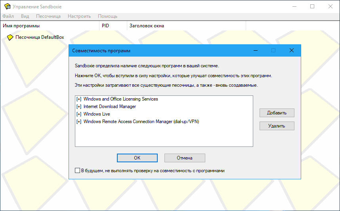Confirm with the OK button

point(137,158)
